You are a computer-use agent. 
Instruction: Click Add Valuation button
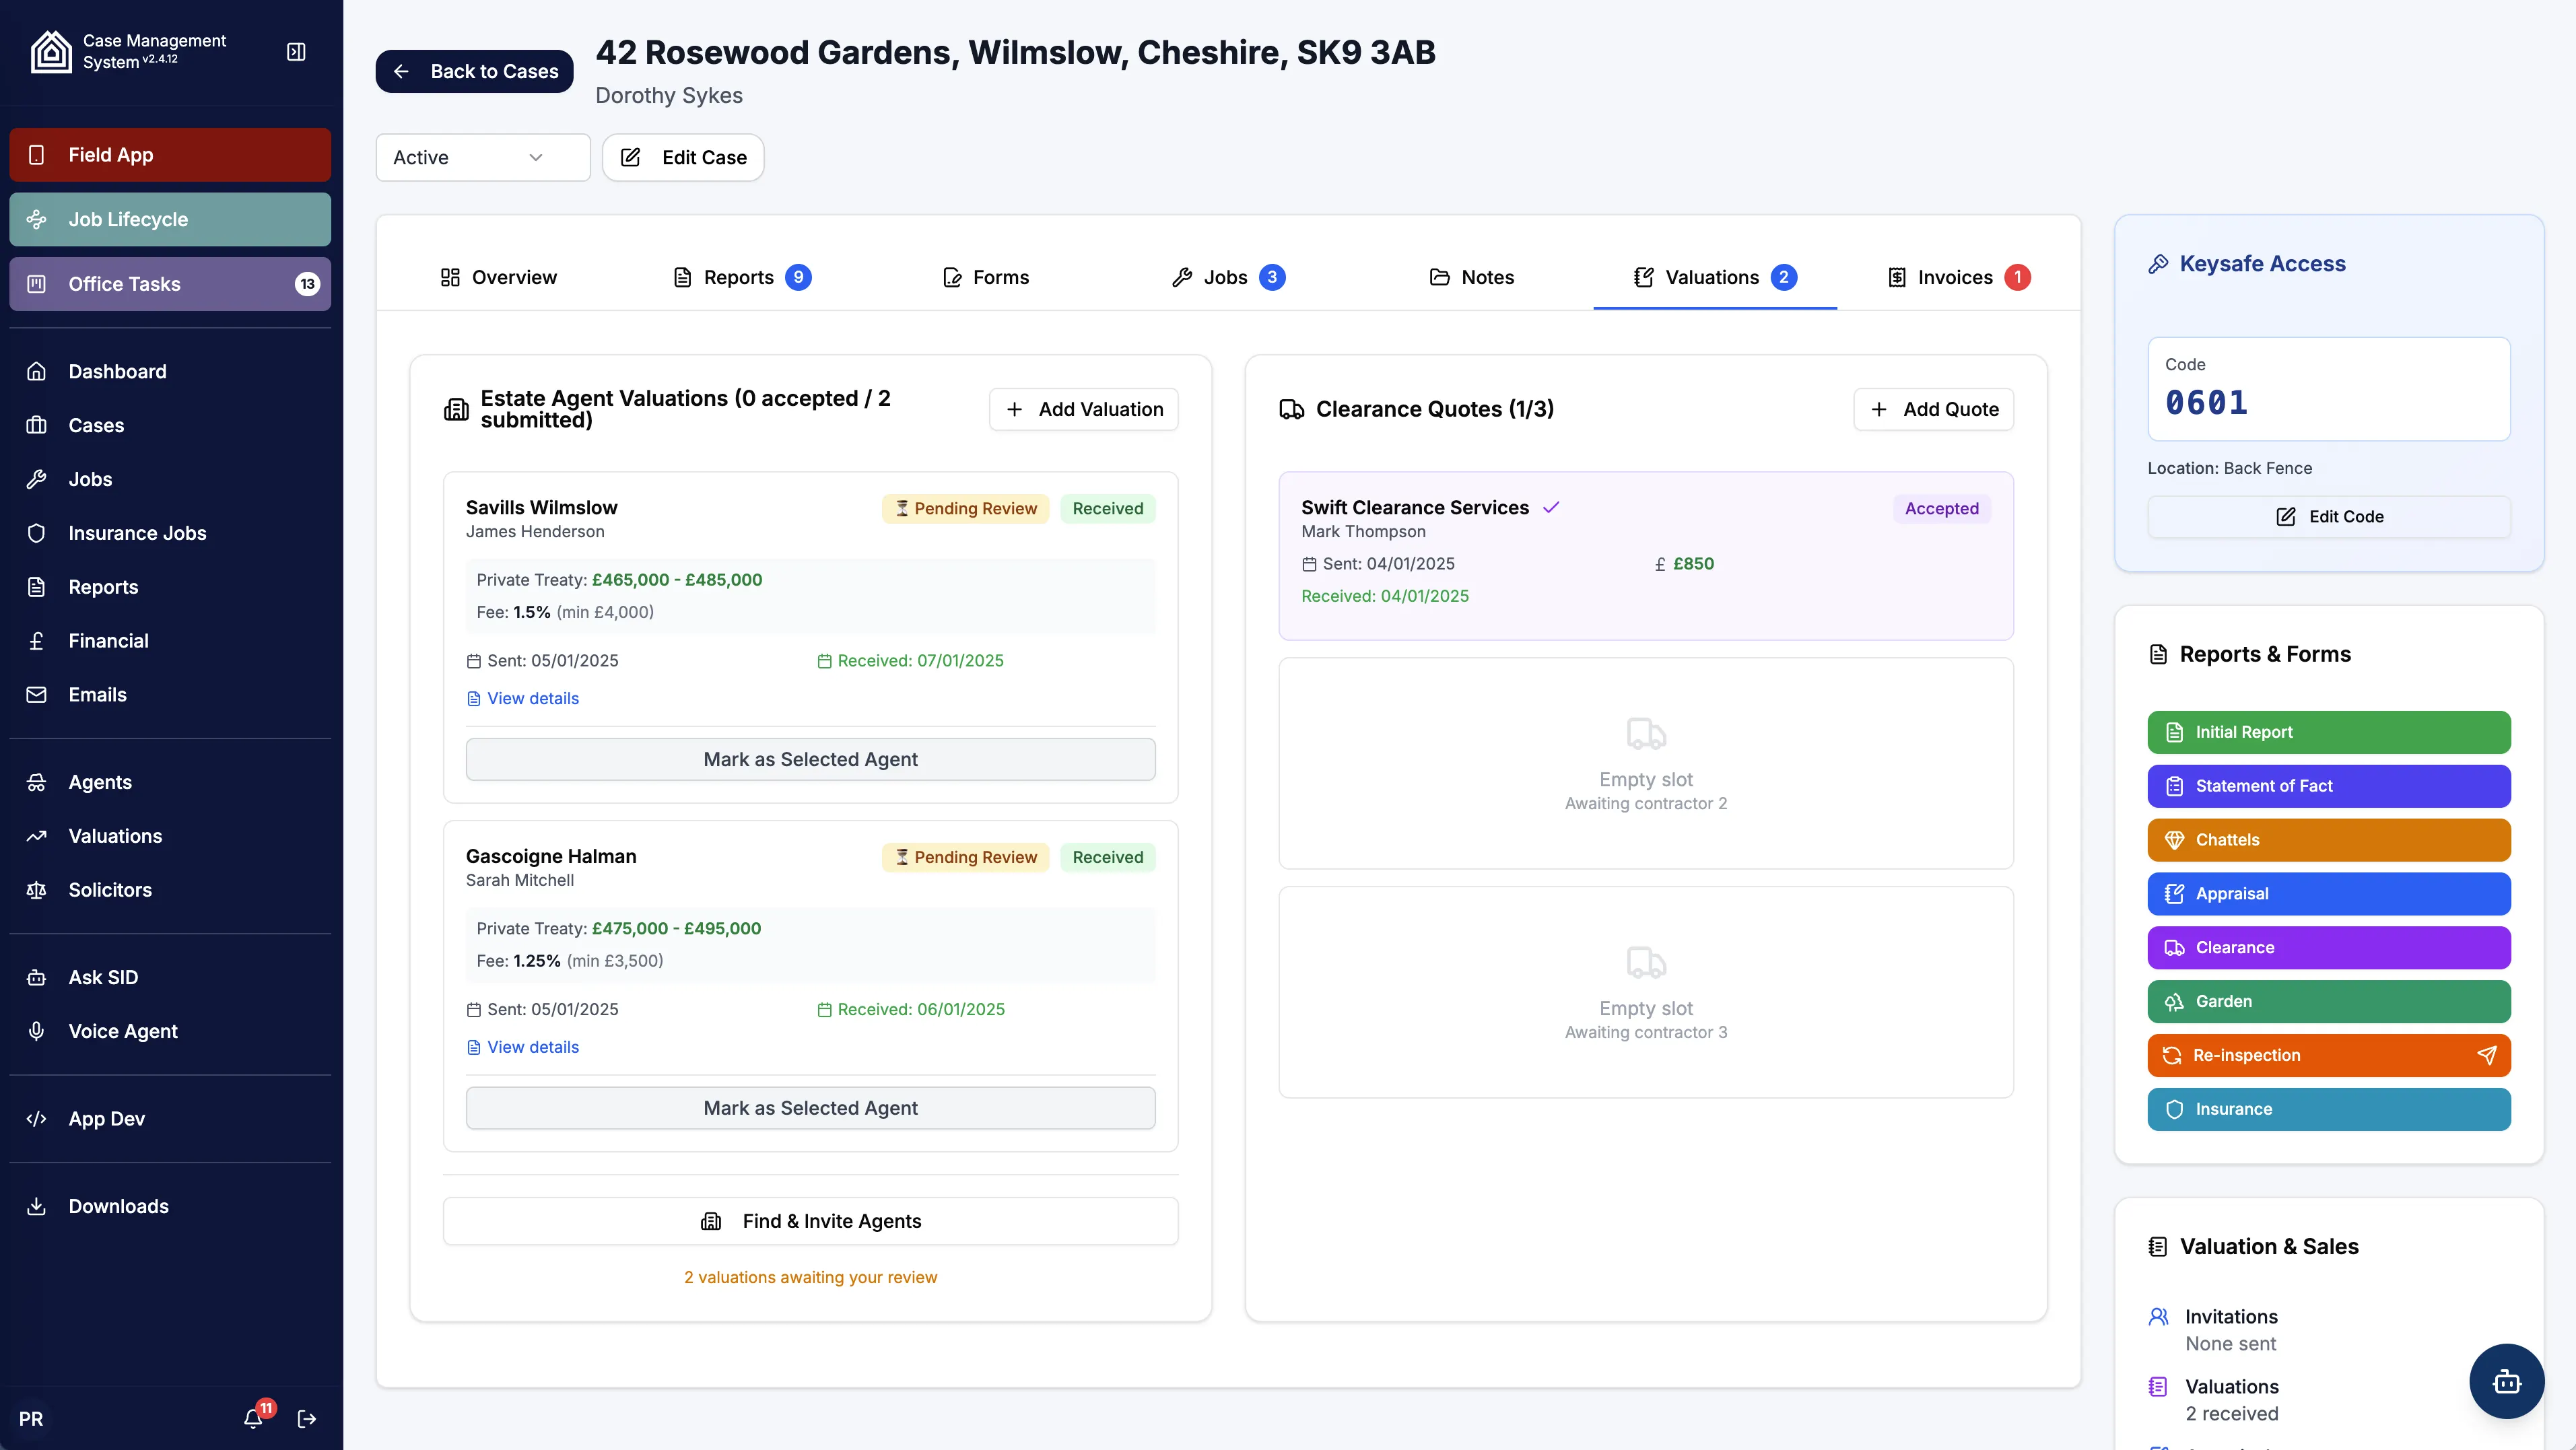(x=1084, y=409)
